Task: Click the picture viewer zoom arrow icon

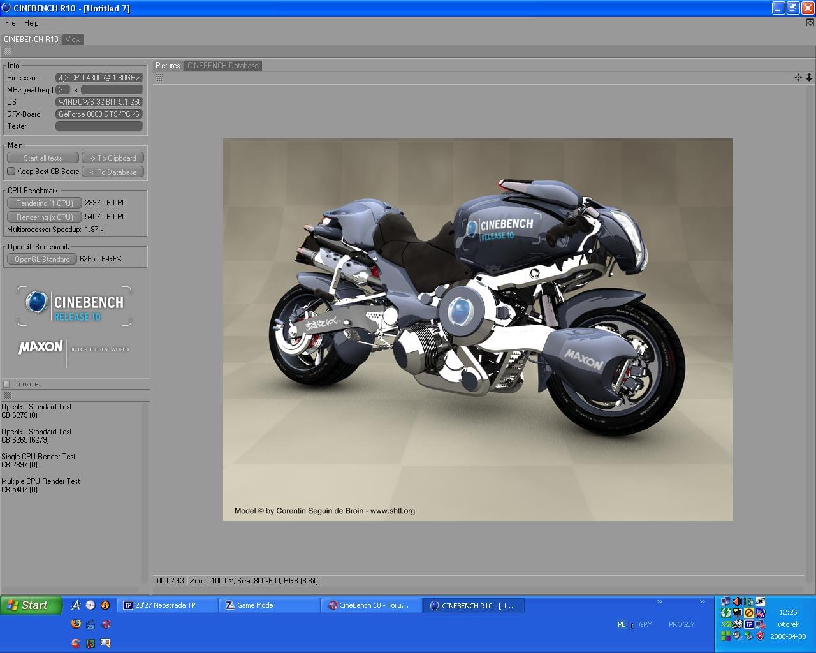Action: click(809, 77)
